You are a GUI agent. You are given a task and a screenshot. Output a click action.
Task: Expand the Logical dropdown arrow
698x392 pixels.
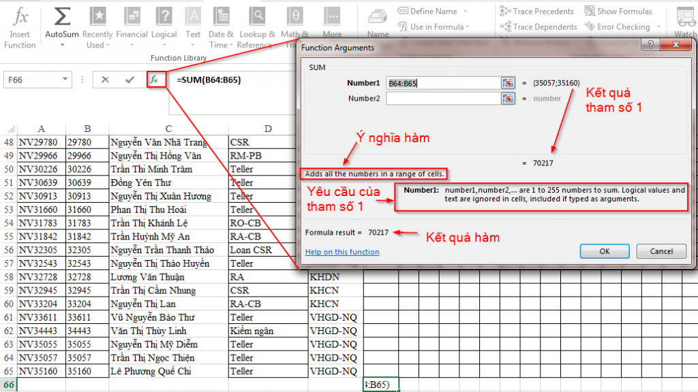click(164, 45)
